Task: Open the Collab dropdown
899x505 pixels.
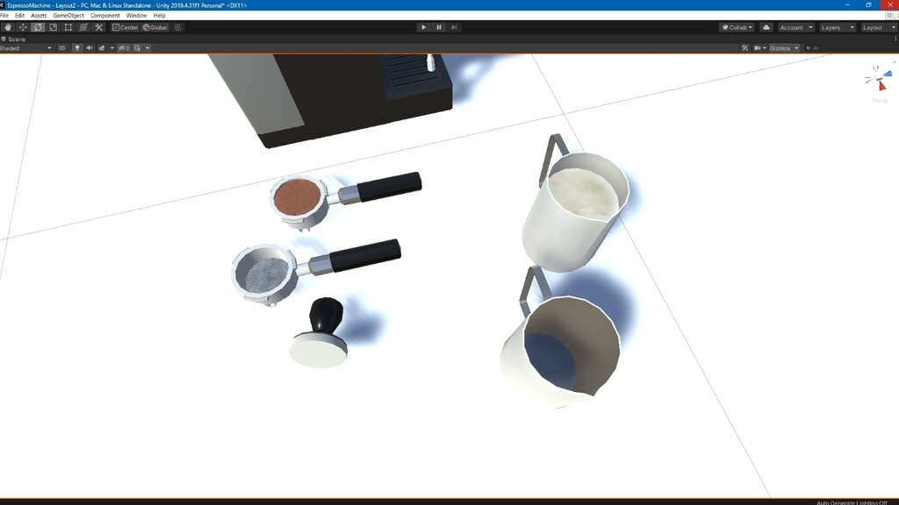Action: (x=737, y=27)
